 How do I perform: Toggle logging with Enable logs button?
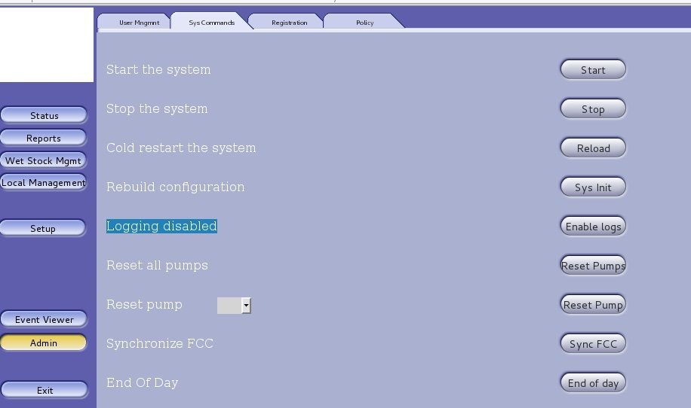tap(593, 227)
